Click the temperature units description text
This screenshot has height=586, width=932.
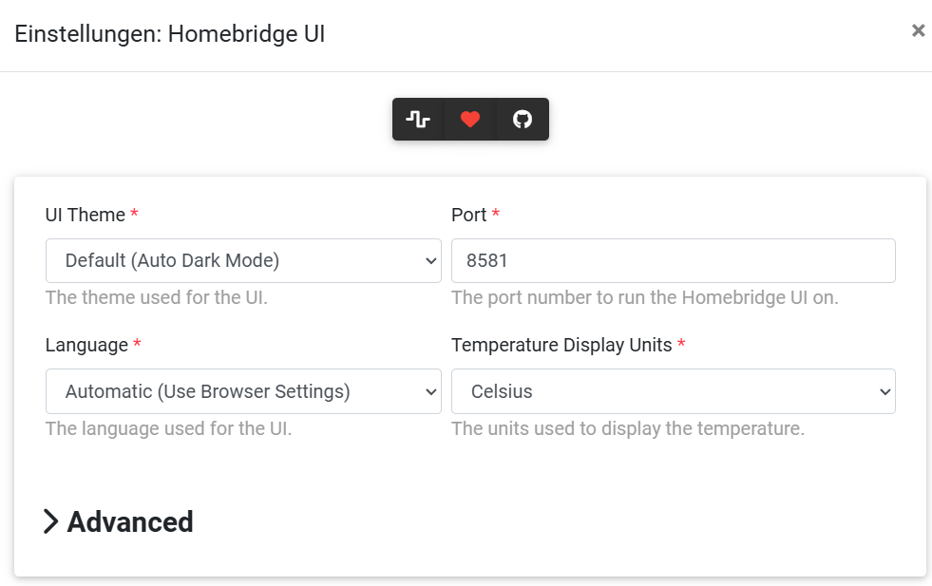[627, 428]
